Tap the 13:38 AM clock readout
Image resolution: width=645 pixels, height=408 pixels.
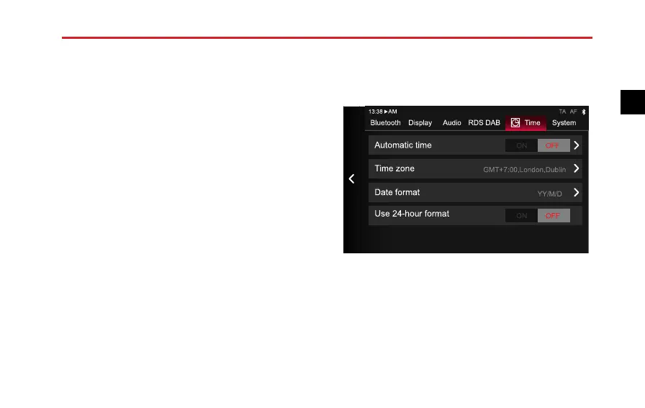(x=382, y=112)
